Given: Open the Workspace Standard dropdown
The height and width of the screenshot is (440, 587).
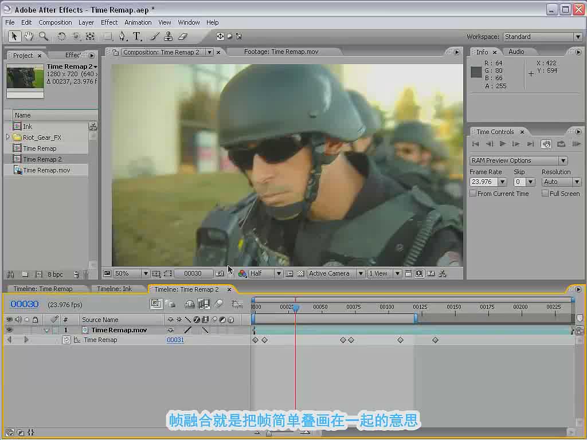Looking at the screenshot, I should (x=542, y=37).
